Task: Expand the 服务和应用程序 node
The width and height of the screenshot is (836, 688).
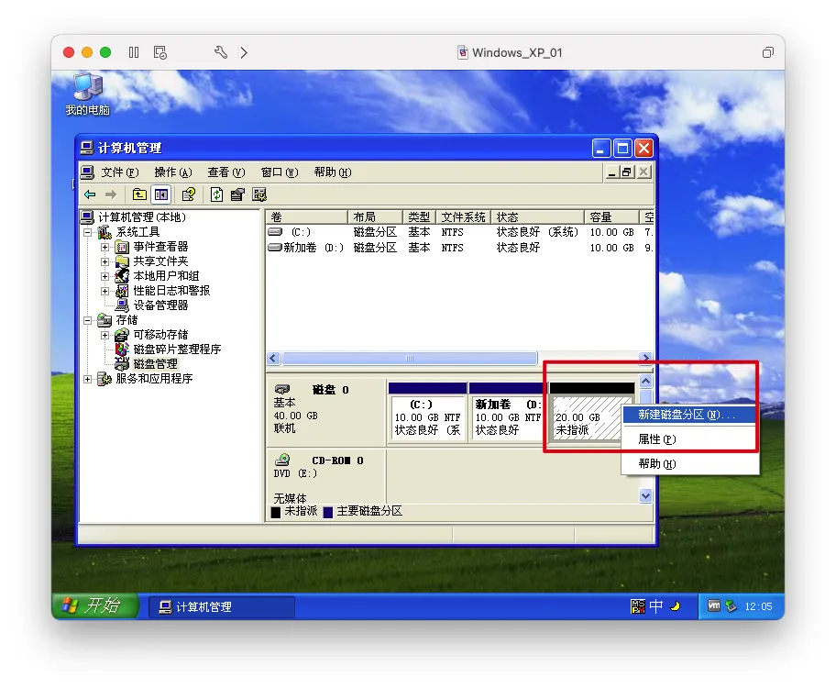Action: point(87,379)
